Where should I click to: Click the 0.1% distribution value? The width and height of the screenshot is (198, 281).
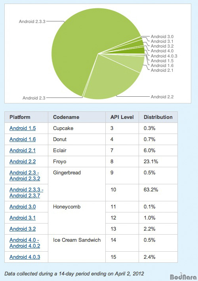(x=149, y=206)
